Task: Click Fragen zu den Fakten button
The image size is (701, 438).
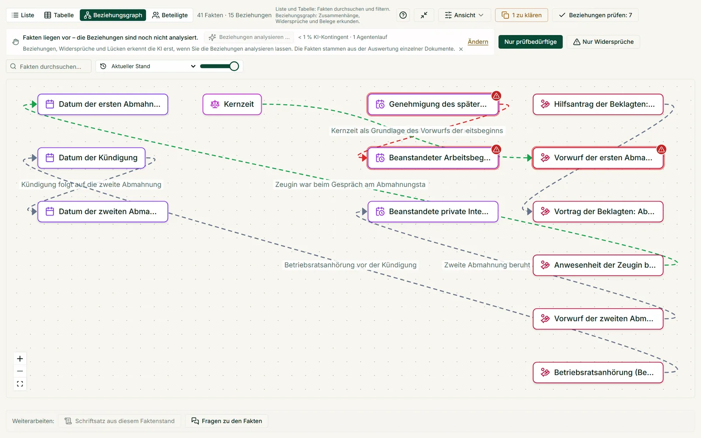Action: point(227,421)
